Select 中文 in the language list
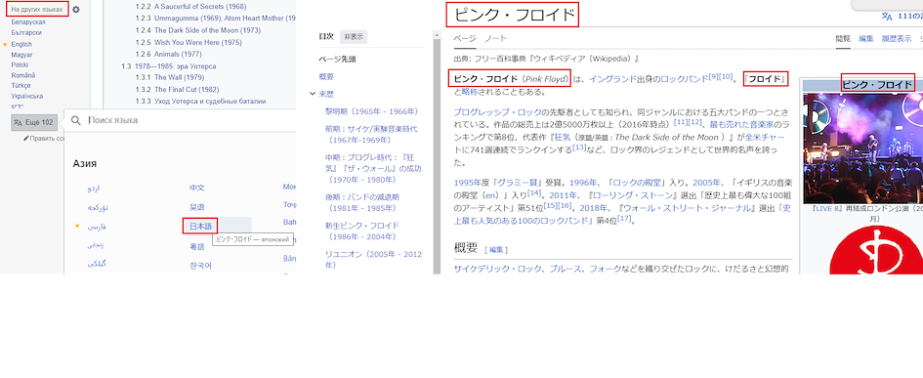The image size is (923, 378). coord(196,188)
